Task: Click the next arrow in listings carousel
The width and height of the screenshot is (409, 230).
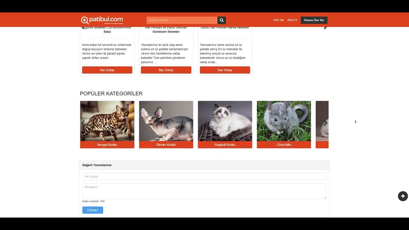Action: tap(325, 28)
